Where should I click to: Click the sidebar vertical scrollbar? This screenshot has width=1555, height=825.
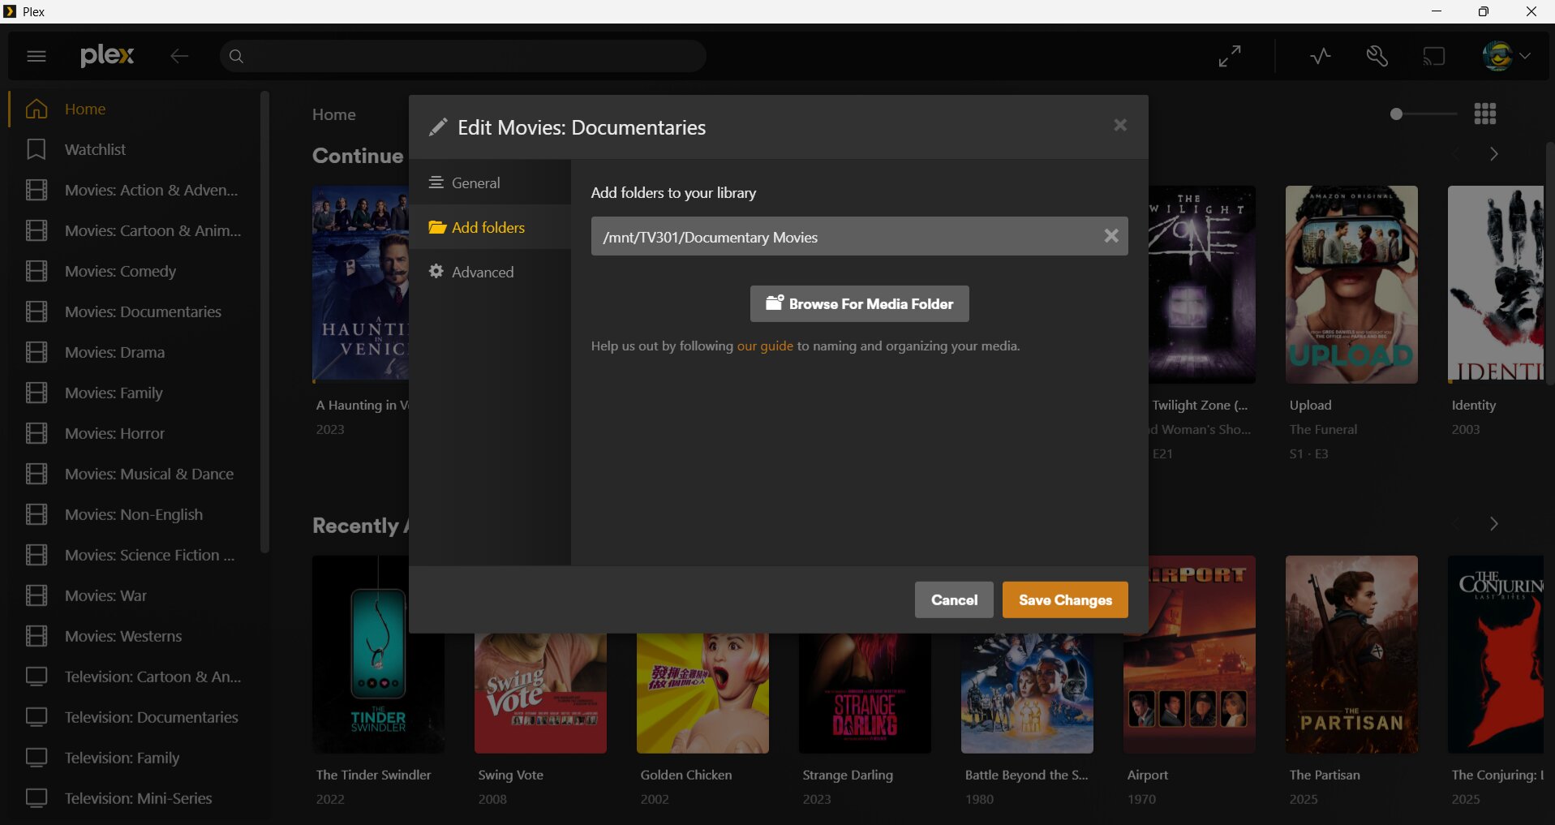pyautogui.click(x=264, y=323)
